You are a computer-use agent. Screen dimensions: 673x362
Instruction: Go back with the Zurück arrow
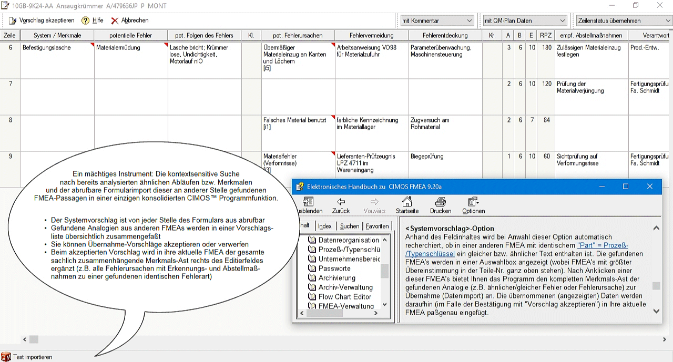coord(341,202)
